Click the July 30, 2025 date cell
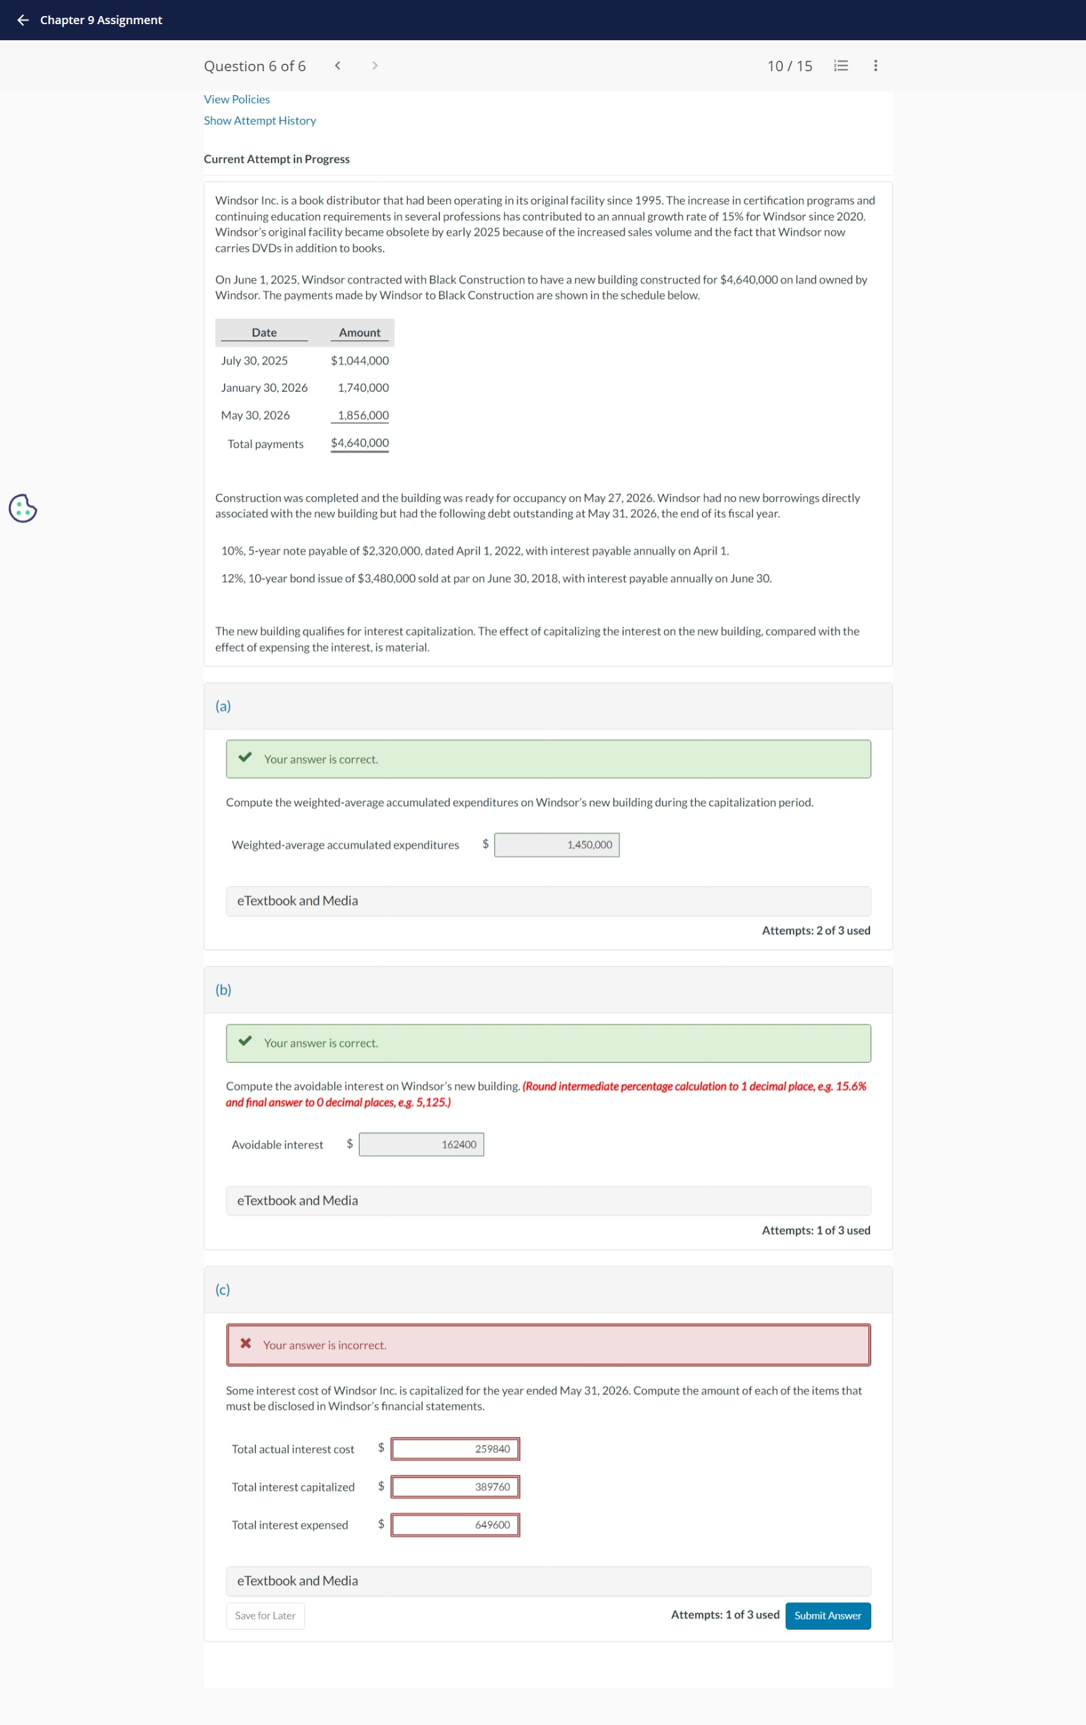1086x1725 pixels. click(254, 360)
